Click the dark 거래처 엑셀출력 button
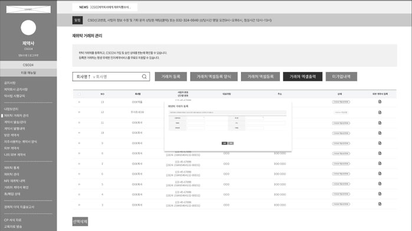 [303, 77]
